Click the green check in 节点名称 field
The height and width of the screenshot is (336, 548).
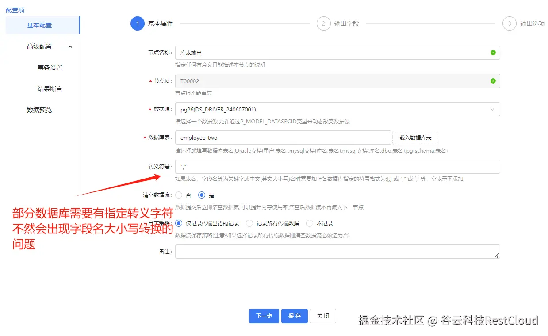coord(493,53)
